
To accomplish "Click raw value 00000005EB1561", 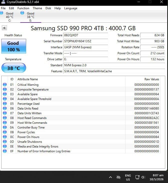I will (x=147, y=123).
